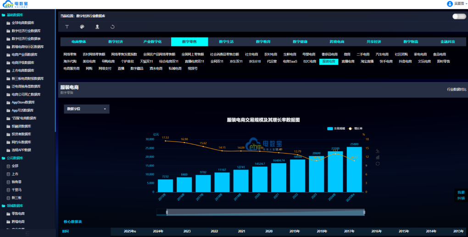Click the user profile toolbar icon
Viewport: 468px width, 237px height.
point(97,27)
